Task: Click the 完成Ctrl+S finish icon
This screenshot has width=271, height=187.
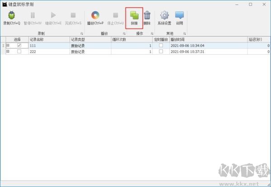Action: click(73, 15)
